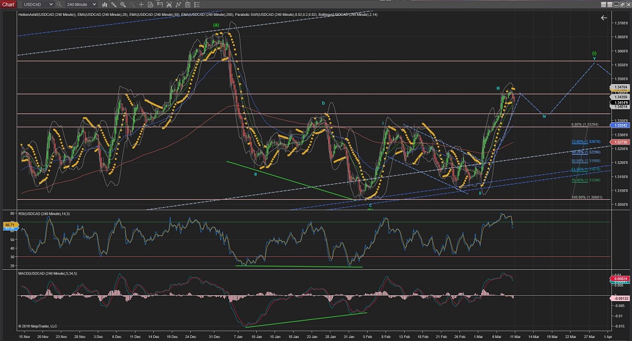Open the 240 Minute interval dropdown
The image size is (632, 341).
click(x=81, y=5)
